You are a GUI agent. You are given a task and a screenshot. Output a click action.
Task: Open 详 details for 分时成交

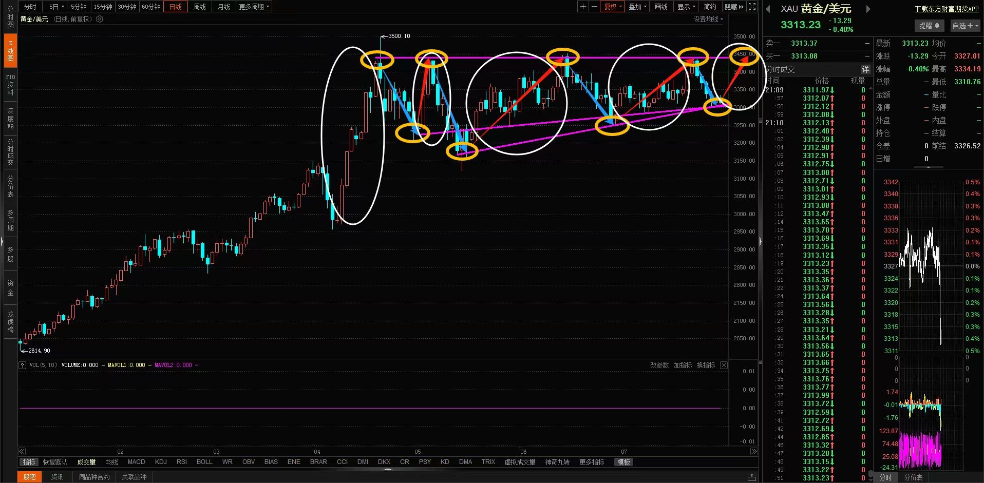pyautogui.click(x=866, y=69)
